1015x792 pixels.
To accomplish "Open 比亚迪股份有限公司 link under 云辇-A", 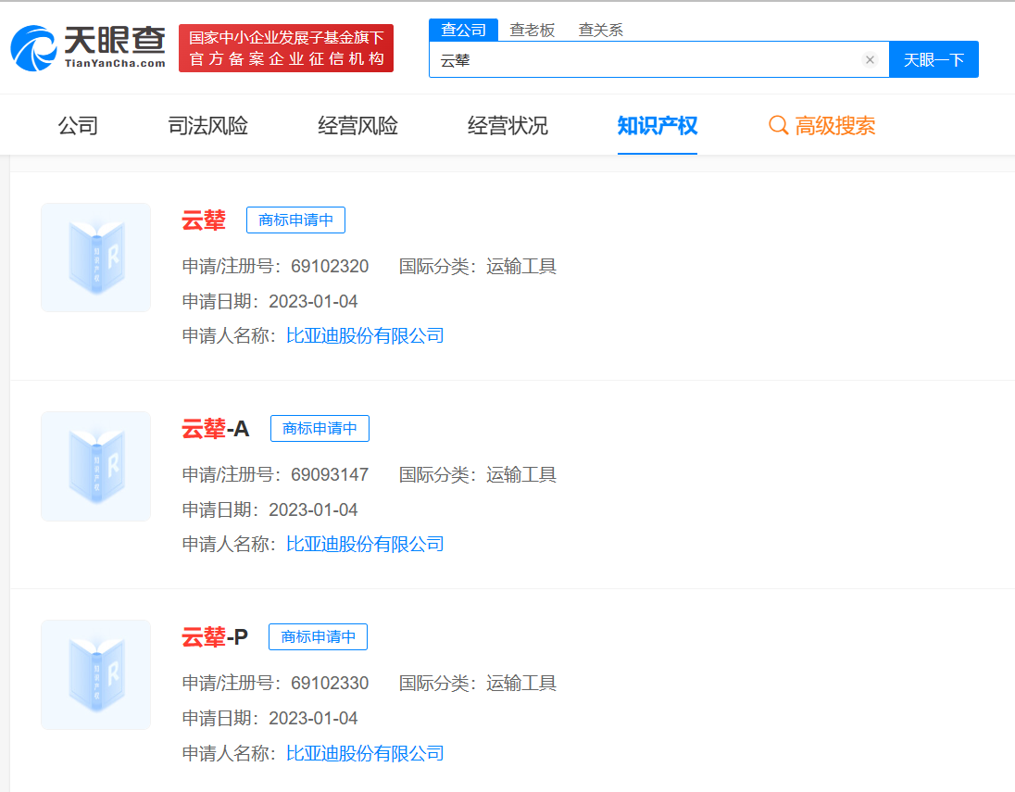I will click(x=365, y=544).
